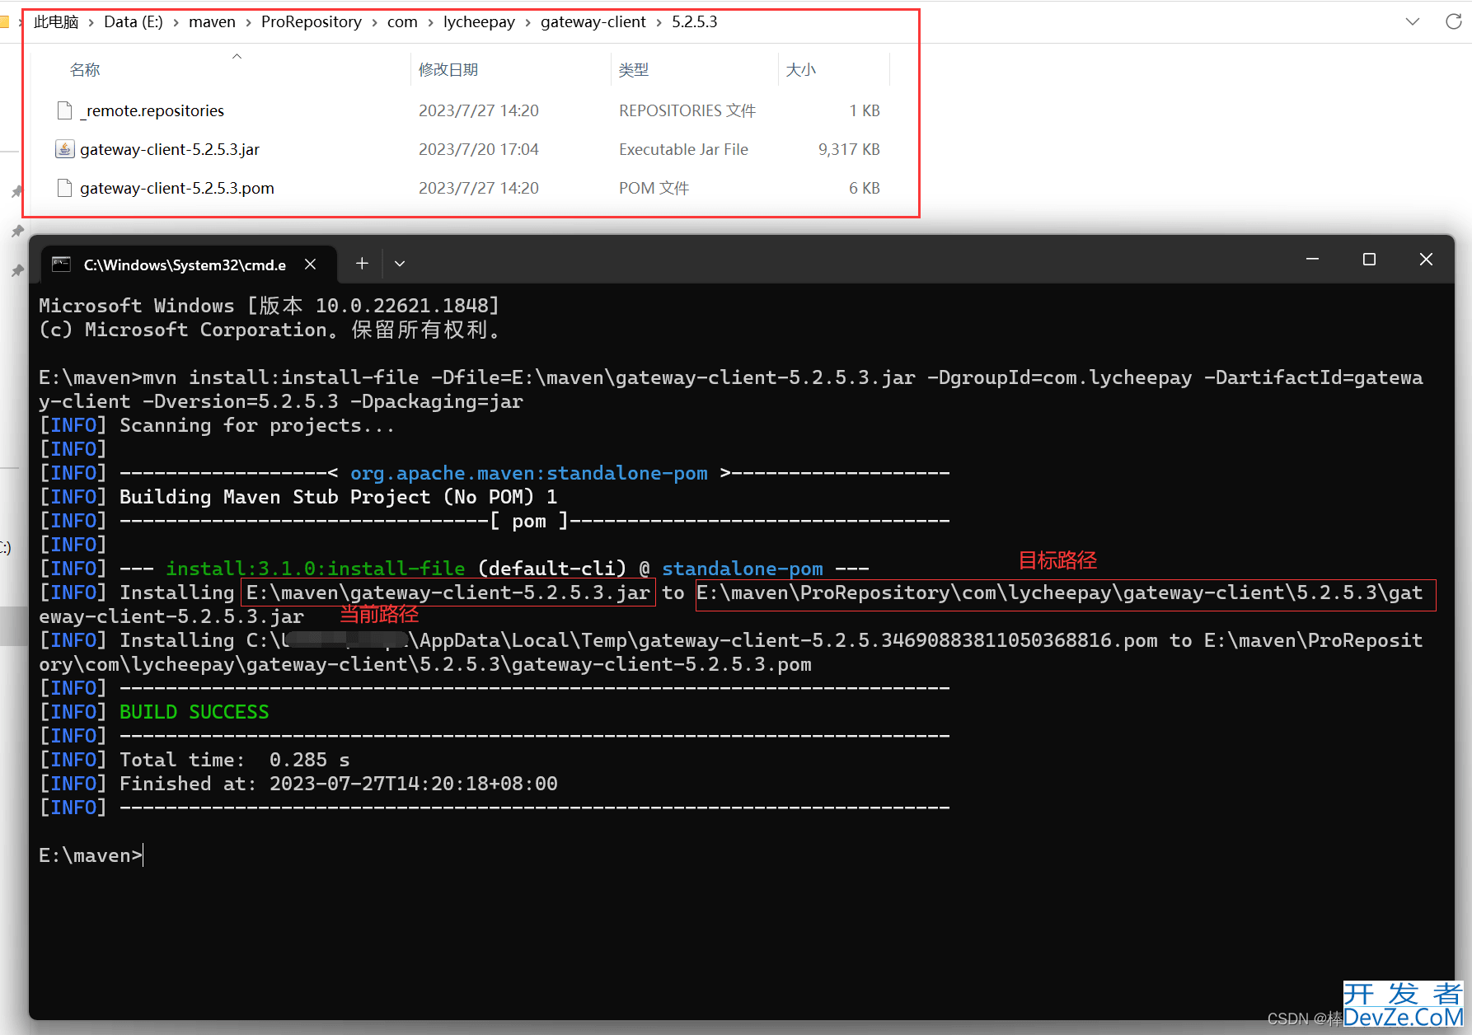The height and width of the screenshot is (1035, 1472).
Task: Expand chevron after Data (E:) in breadcrumb
Action: 176,23
